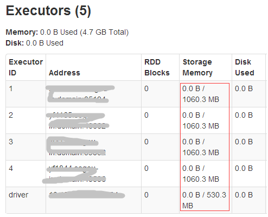Click the Memory summary line

[x=67, y=32]
